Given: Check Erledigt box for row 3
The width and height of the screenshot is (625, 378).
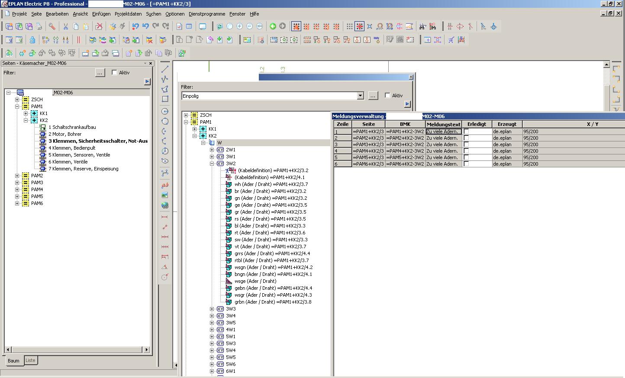Looking at the screenshot, I should (466, 144).
